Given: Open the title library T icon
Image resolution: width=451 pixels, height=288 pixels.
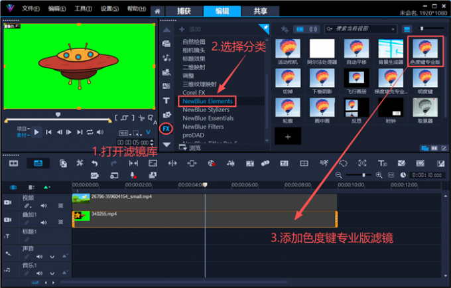Looking at the screenshot, I should (166, 101).
